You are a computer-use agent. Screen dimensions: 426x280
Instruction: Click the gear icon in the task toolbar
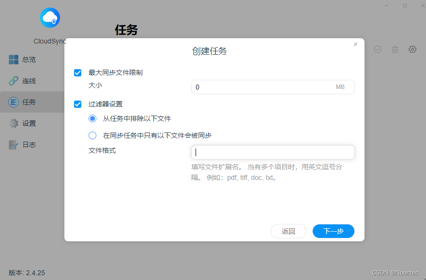(412, 49)
